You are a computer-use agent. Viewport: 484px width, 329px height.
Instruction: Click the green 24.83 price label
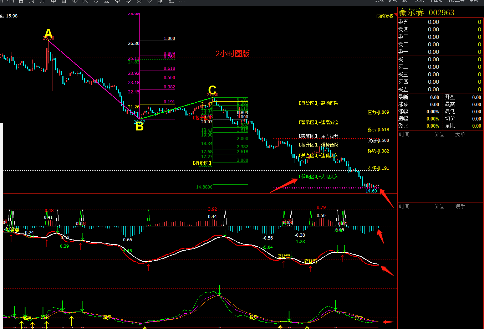point(134,62)
